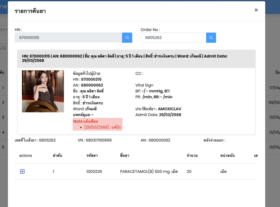Select the PARACETAMOL(B) 500 mg drug name
The image size is (280, 207).
point(149,171)
